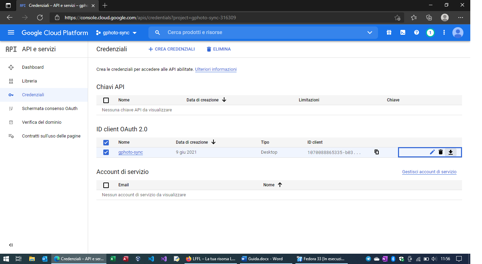The width and height of the screenshot is (482, 264).
Task: Open more options with the three-dot icon
Action: point(444,32)
